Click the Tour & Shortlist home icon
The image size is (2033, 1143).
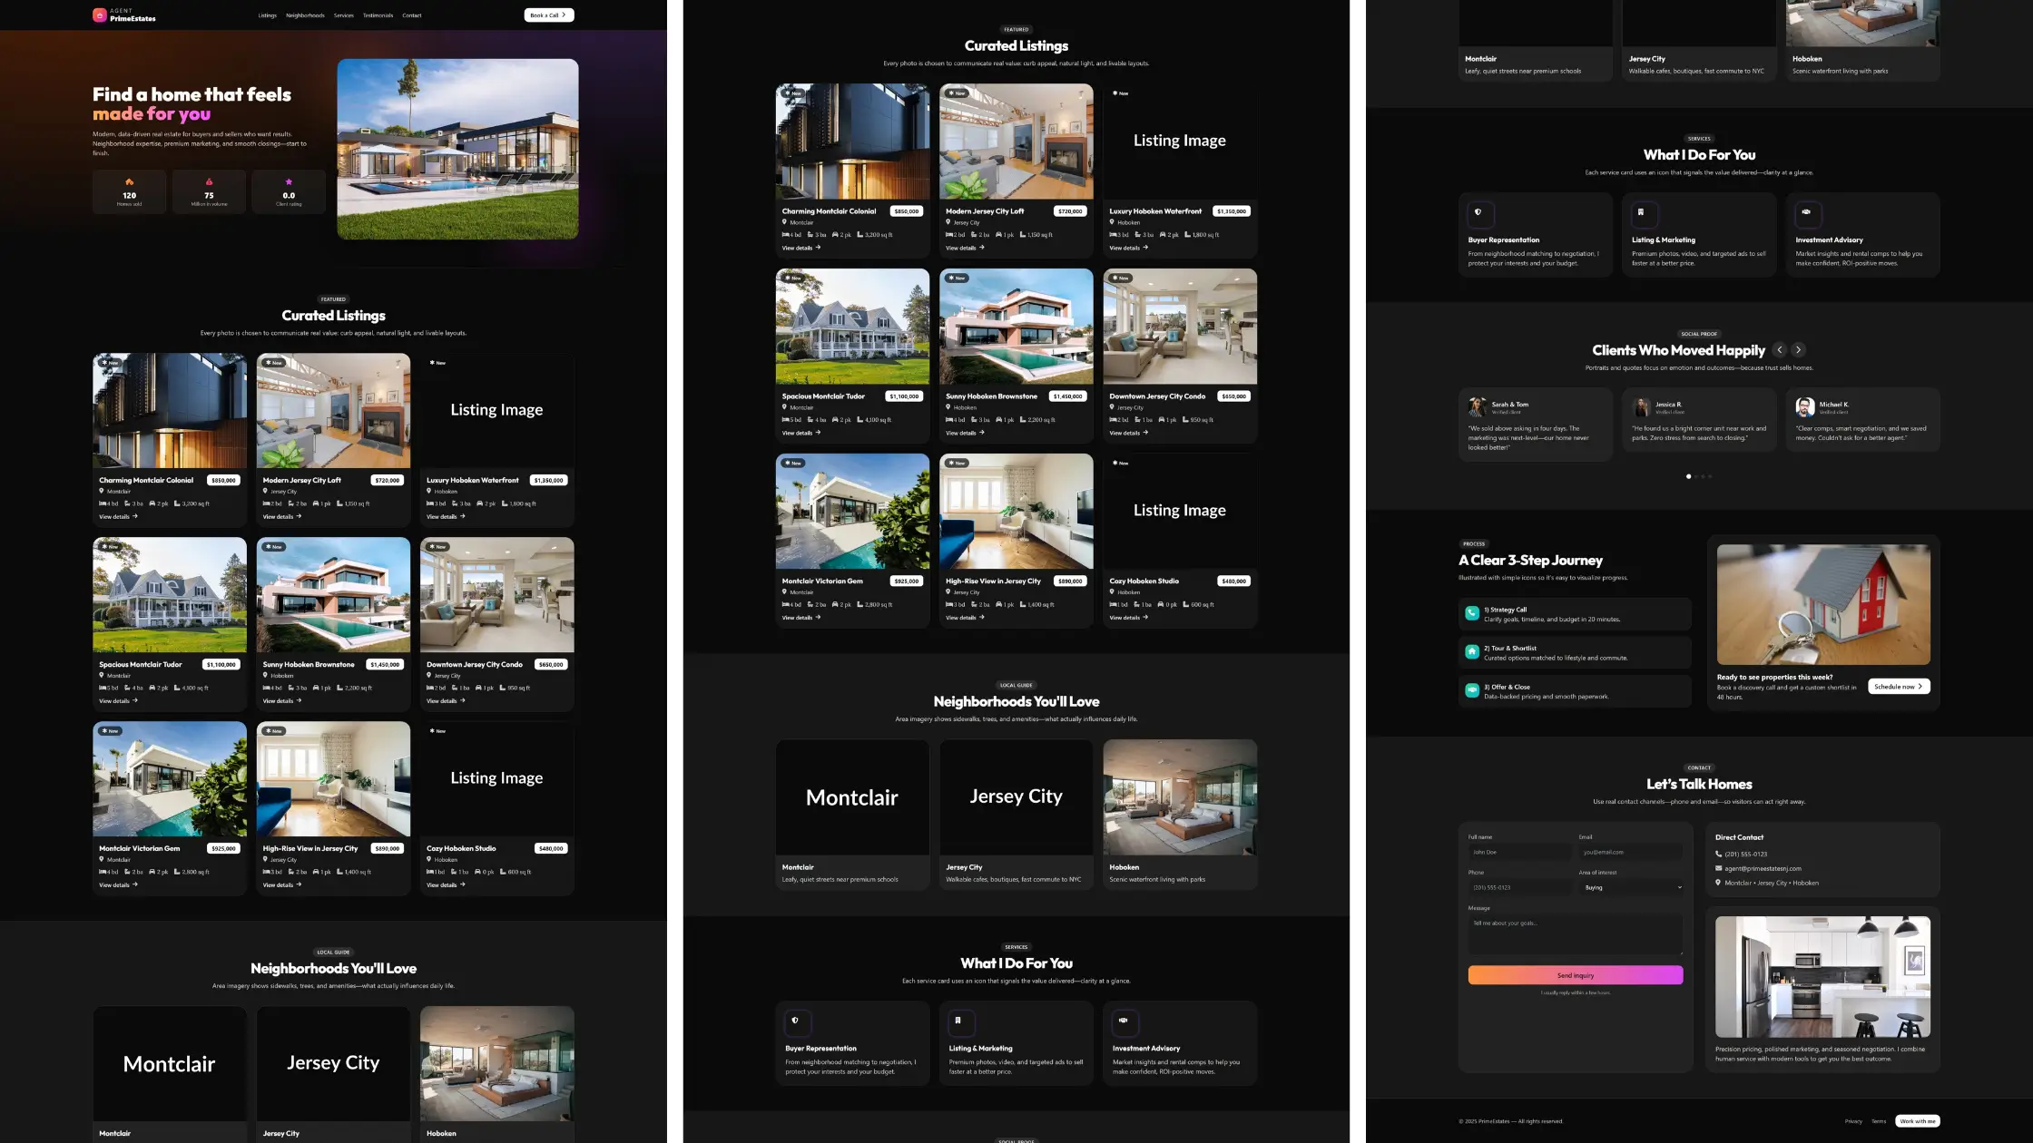[1472, 652]
